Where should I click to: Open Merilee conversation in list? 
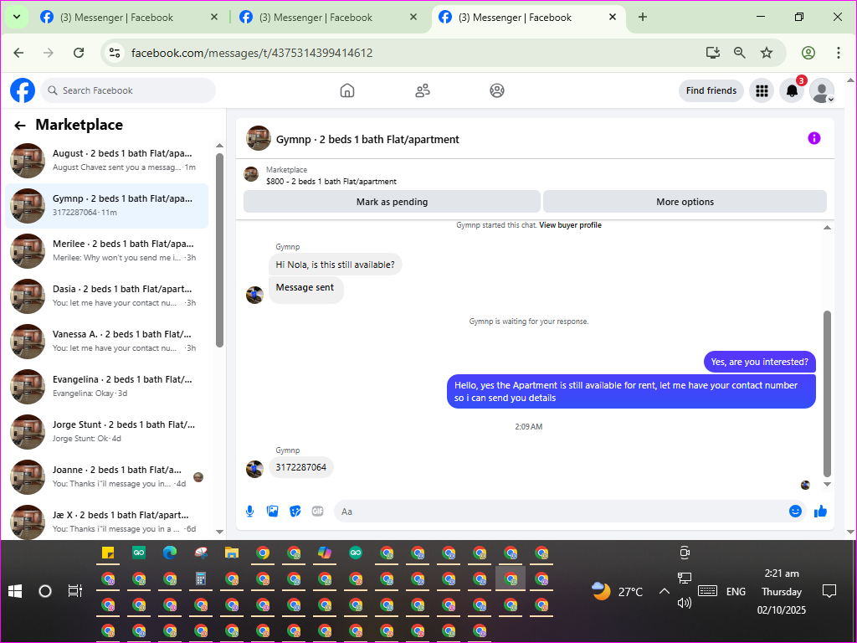click(107, 251)
